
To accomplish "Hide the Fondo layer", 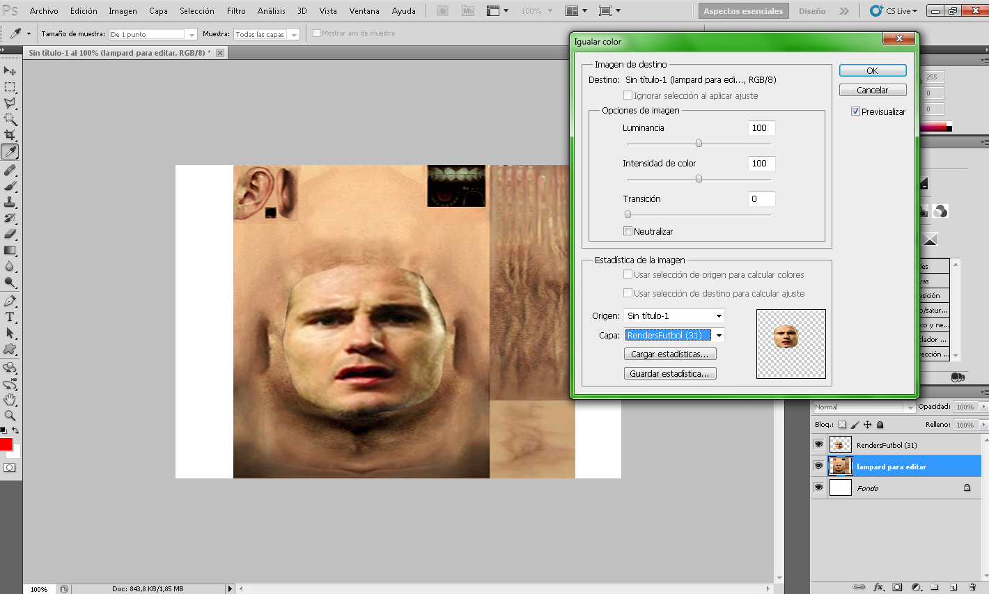I will click(x=818, y=487).
